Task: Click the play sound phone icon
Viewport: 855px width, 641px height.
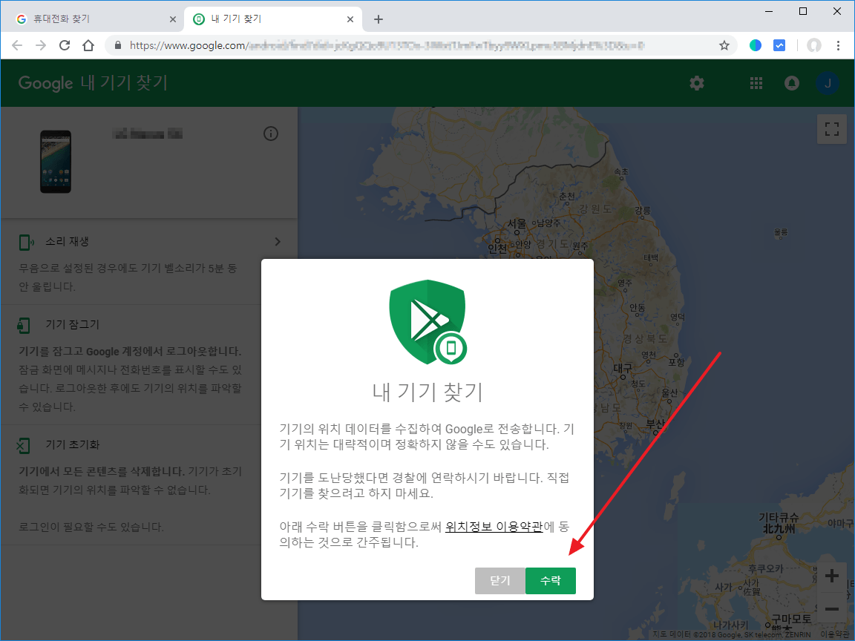Action: 26,242
